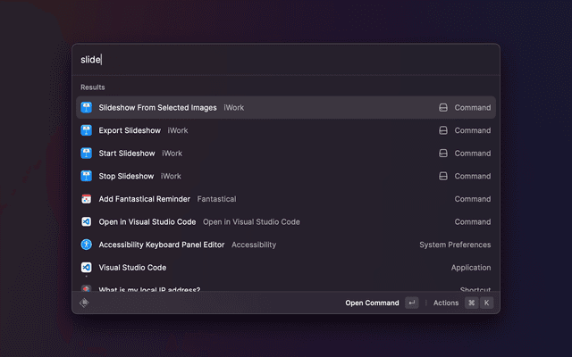
Task: Select Add Fantastical Reminder command
Action: (144, 199)
